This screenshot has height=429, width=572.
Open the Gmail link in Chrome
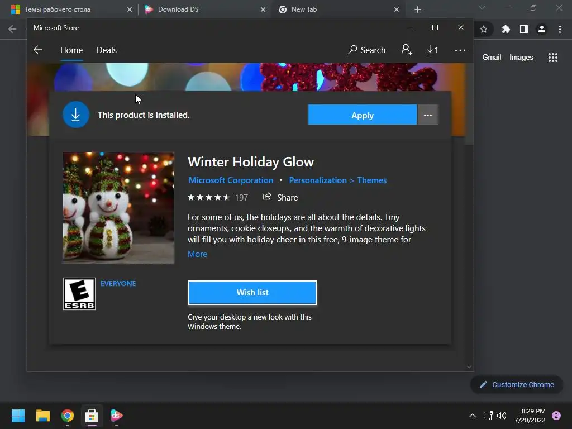[492, 58]
